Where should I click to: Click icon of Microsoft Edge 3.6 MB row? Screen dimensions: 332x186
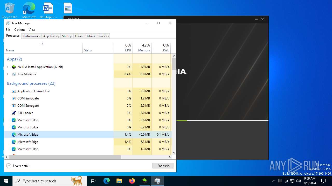pos(14,120)
